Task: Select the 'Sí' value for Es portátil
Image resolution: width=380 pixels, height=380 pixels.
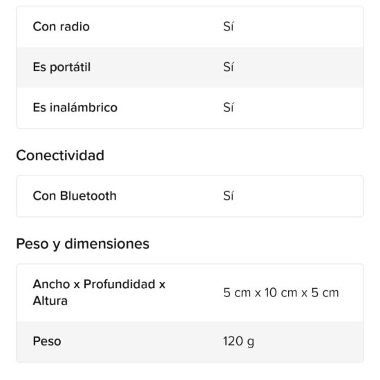Action: coord(228,67)
